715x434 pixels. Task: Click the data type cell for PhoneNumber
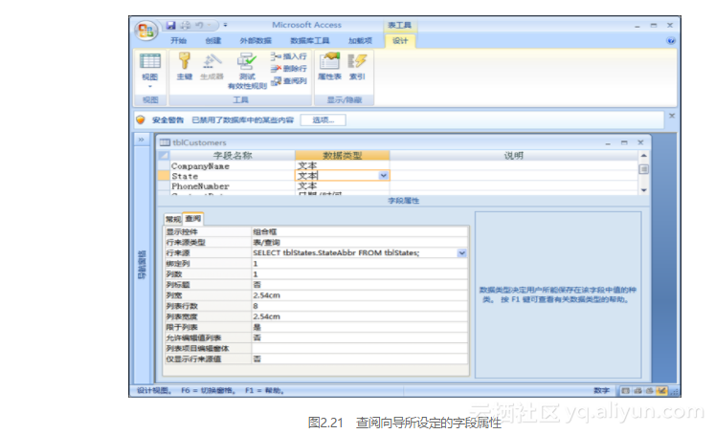tap(342, 185)
